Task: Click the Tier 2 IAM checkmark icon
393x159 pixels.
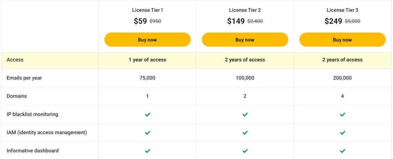Action: [x=245, y=133]
